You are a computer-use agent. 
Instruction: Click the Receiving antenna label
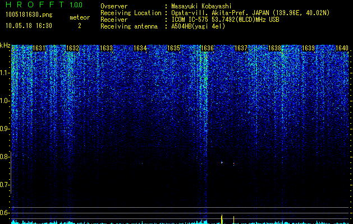[x=129, y=26]
